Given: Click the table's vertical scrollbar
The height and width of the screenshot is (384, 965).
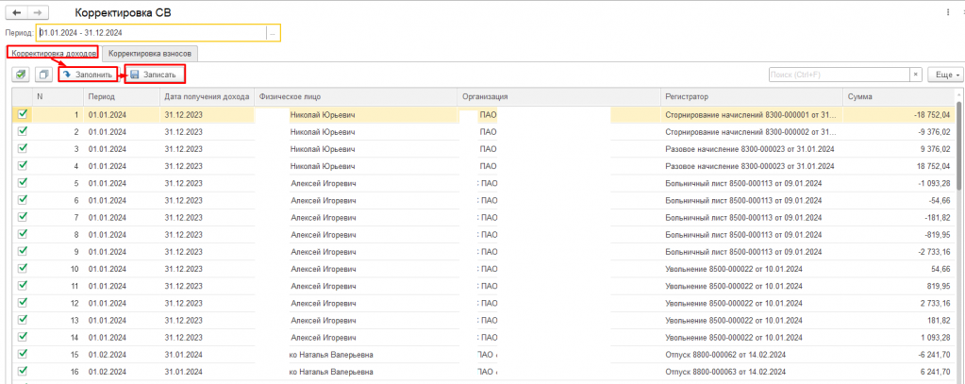Looking at the screenshot, I should tap(959, 236).
